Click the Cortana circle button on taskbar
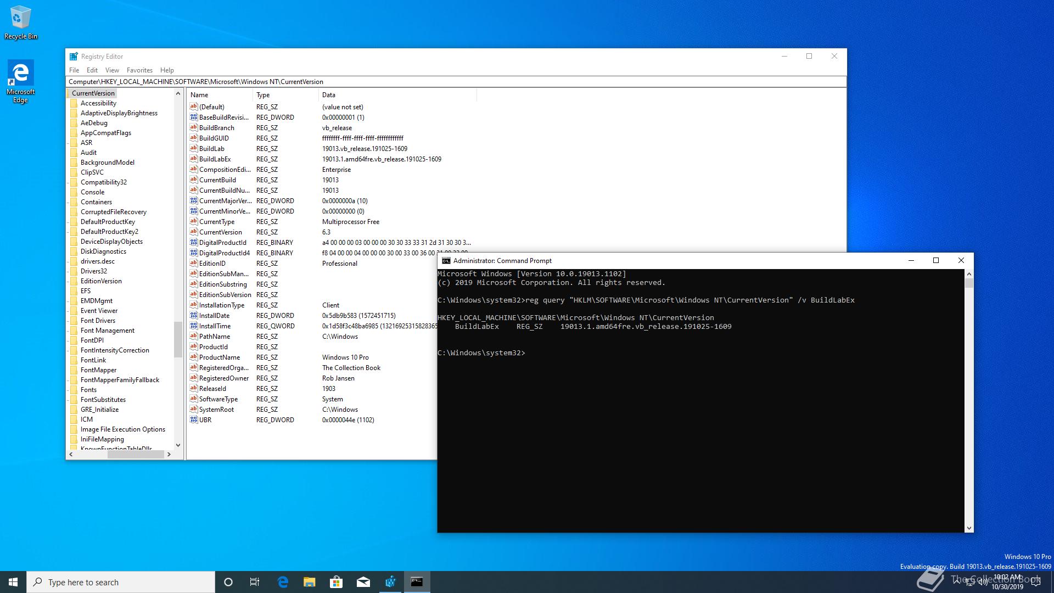 228,581
